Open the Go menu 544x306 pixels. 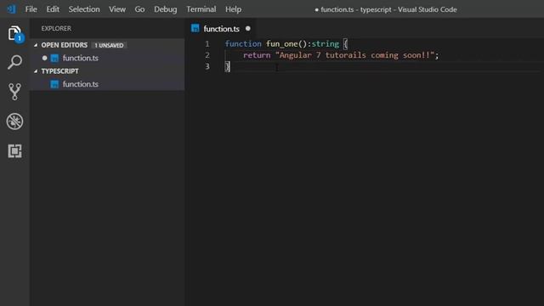pyautogui.click(x=139, y=9)
